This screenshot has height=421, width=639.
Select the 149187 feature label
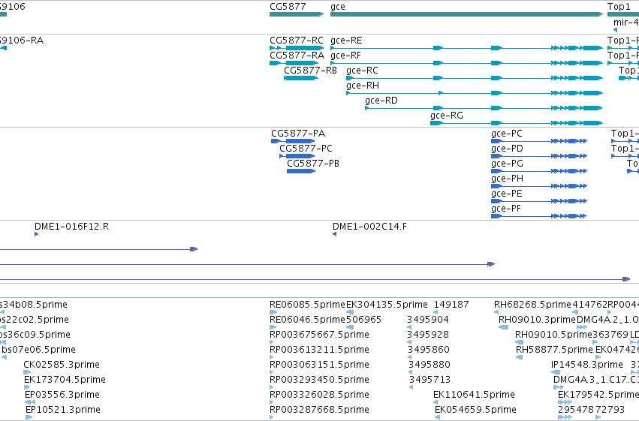coord(451,305)
